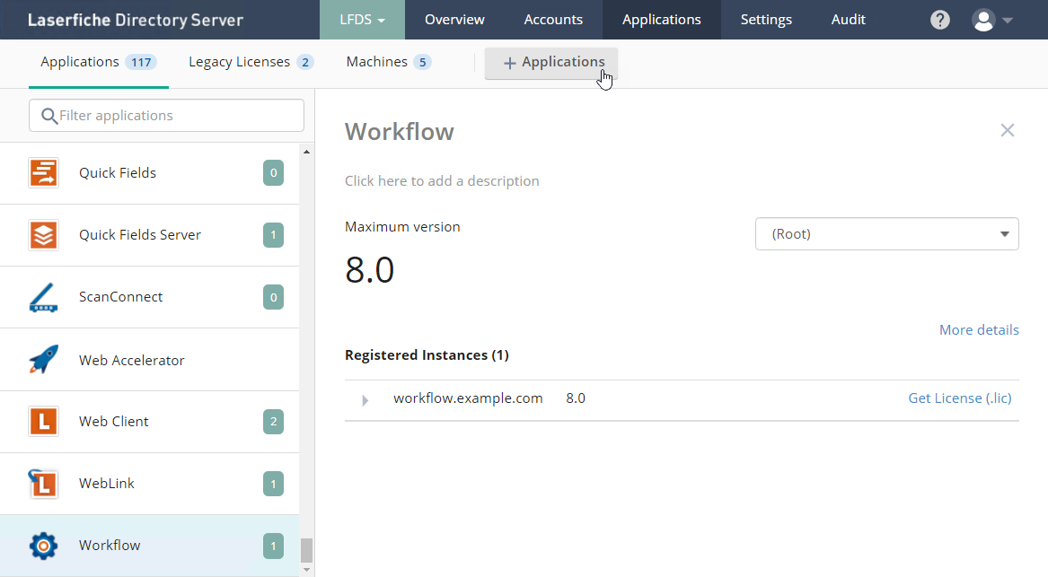Select the Web Accelerator list row
Image resolution: width=1048 pixels, height=577 pixels.
(150, 360)
